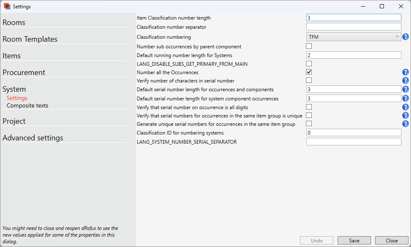
Task: Open the Rooms settings section
Action: [x=14, y=22]
